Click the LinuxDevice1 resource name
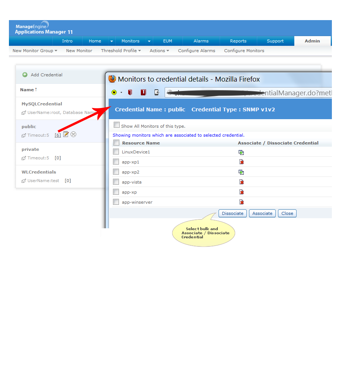The image size is (346, 391). click(136, 152)
